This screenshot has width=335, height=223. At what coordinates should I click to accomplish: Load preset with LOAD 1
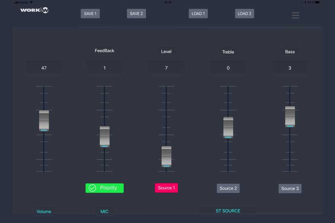[198, 14]
